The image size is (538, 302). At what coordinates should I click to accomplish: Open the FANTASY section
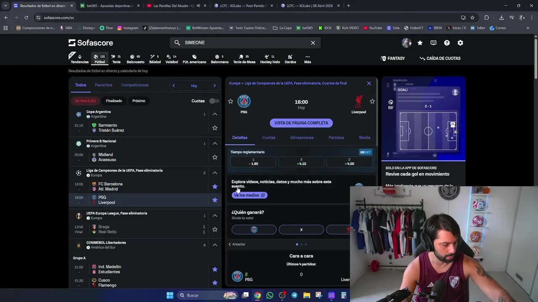click(393, 58)
